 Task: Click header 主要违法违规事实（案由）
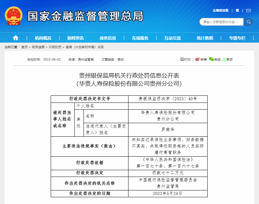point(90,146)
